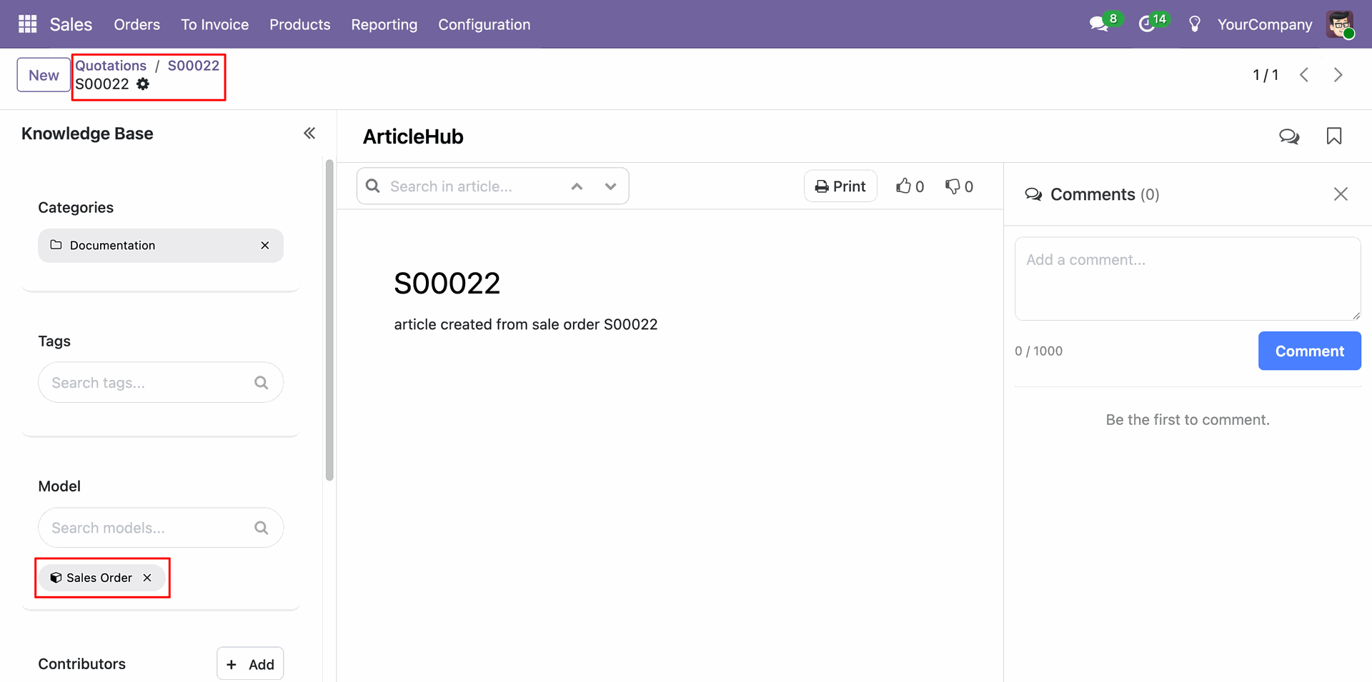Remove the Documentation category
The height and width of the screenshot is (682, 1372).
tap(265, 246)
